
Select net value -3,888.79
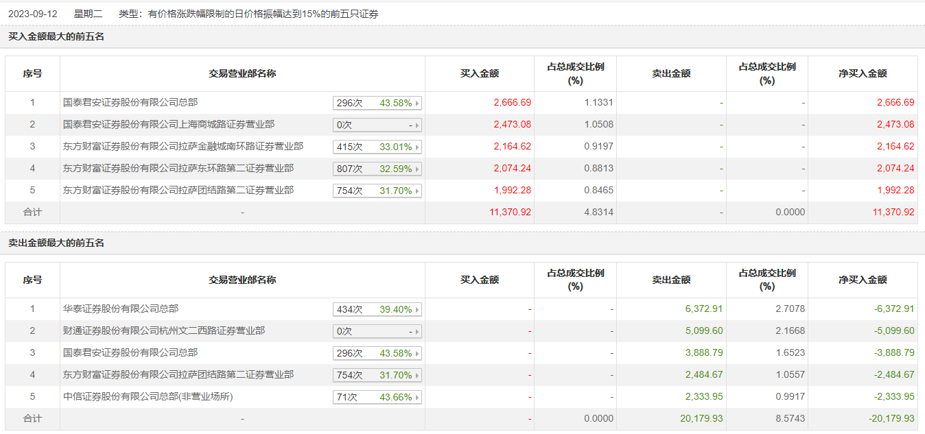pyautogui.click(x=894, y=353)
